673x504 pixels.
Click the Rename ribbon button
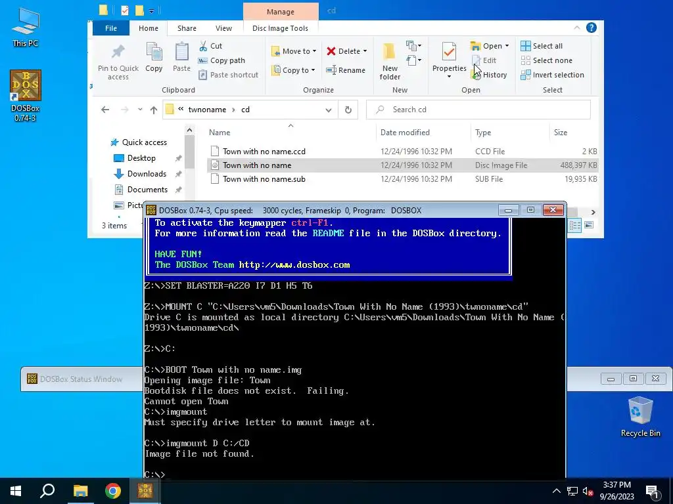(x=346, y=70)
